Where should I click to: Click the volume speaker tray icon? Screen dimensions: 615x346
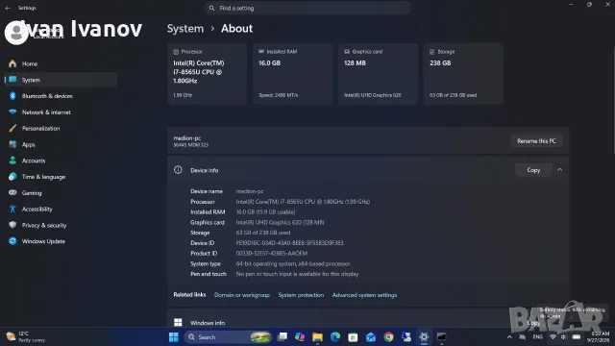[564, 337]
